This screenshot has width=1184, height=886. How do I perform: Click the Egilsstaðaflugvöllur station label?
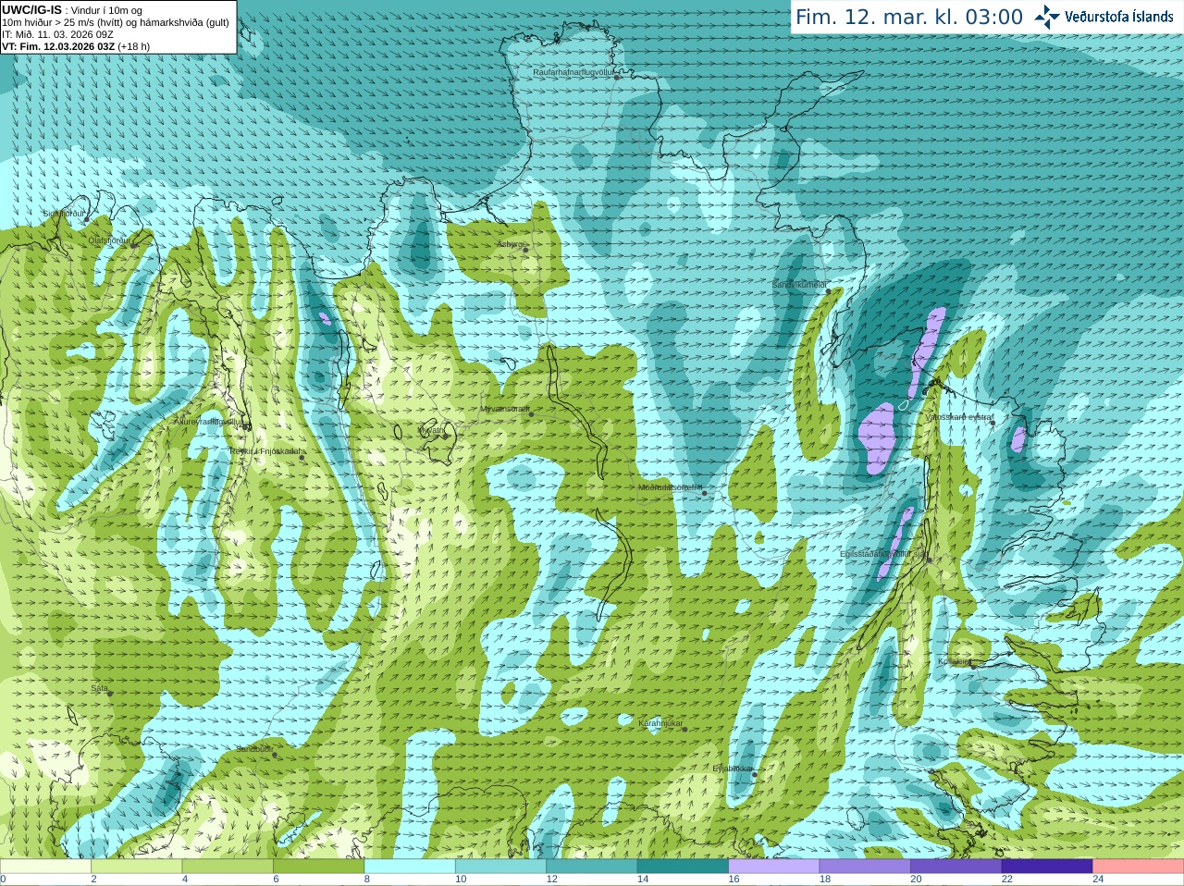click(882, 554)
